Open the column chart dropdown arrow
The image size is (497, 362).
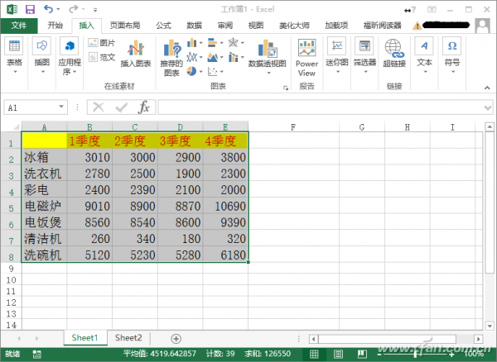200,43
